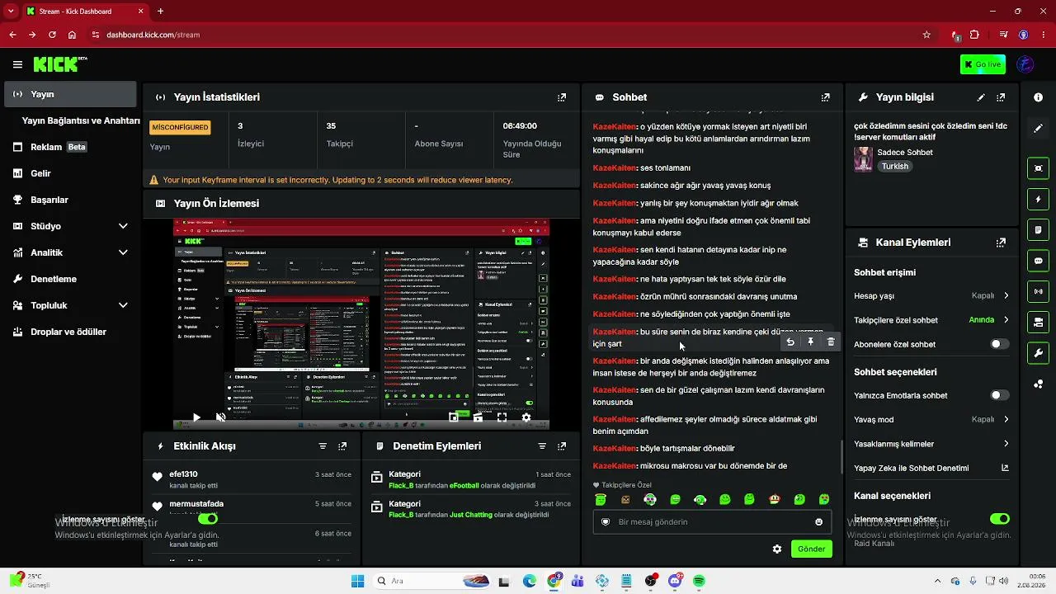Screen dimensions: 1056x594
Task: Open Yavaş mod setting options
Action: coord(931,419)
